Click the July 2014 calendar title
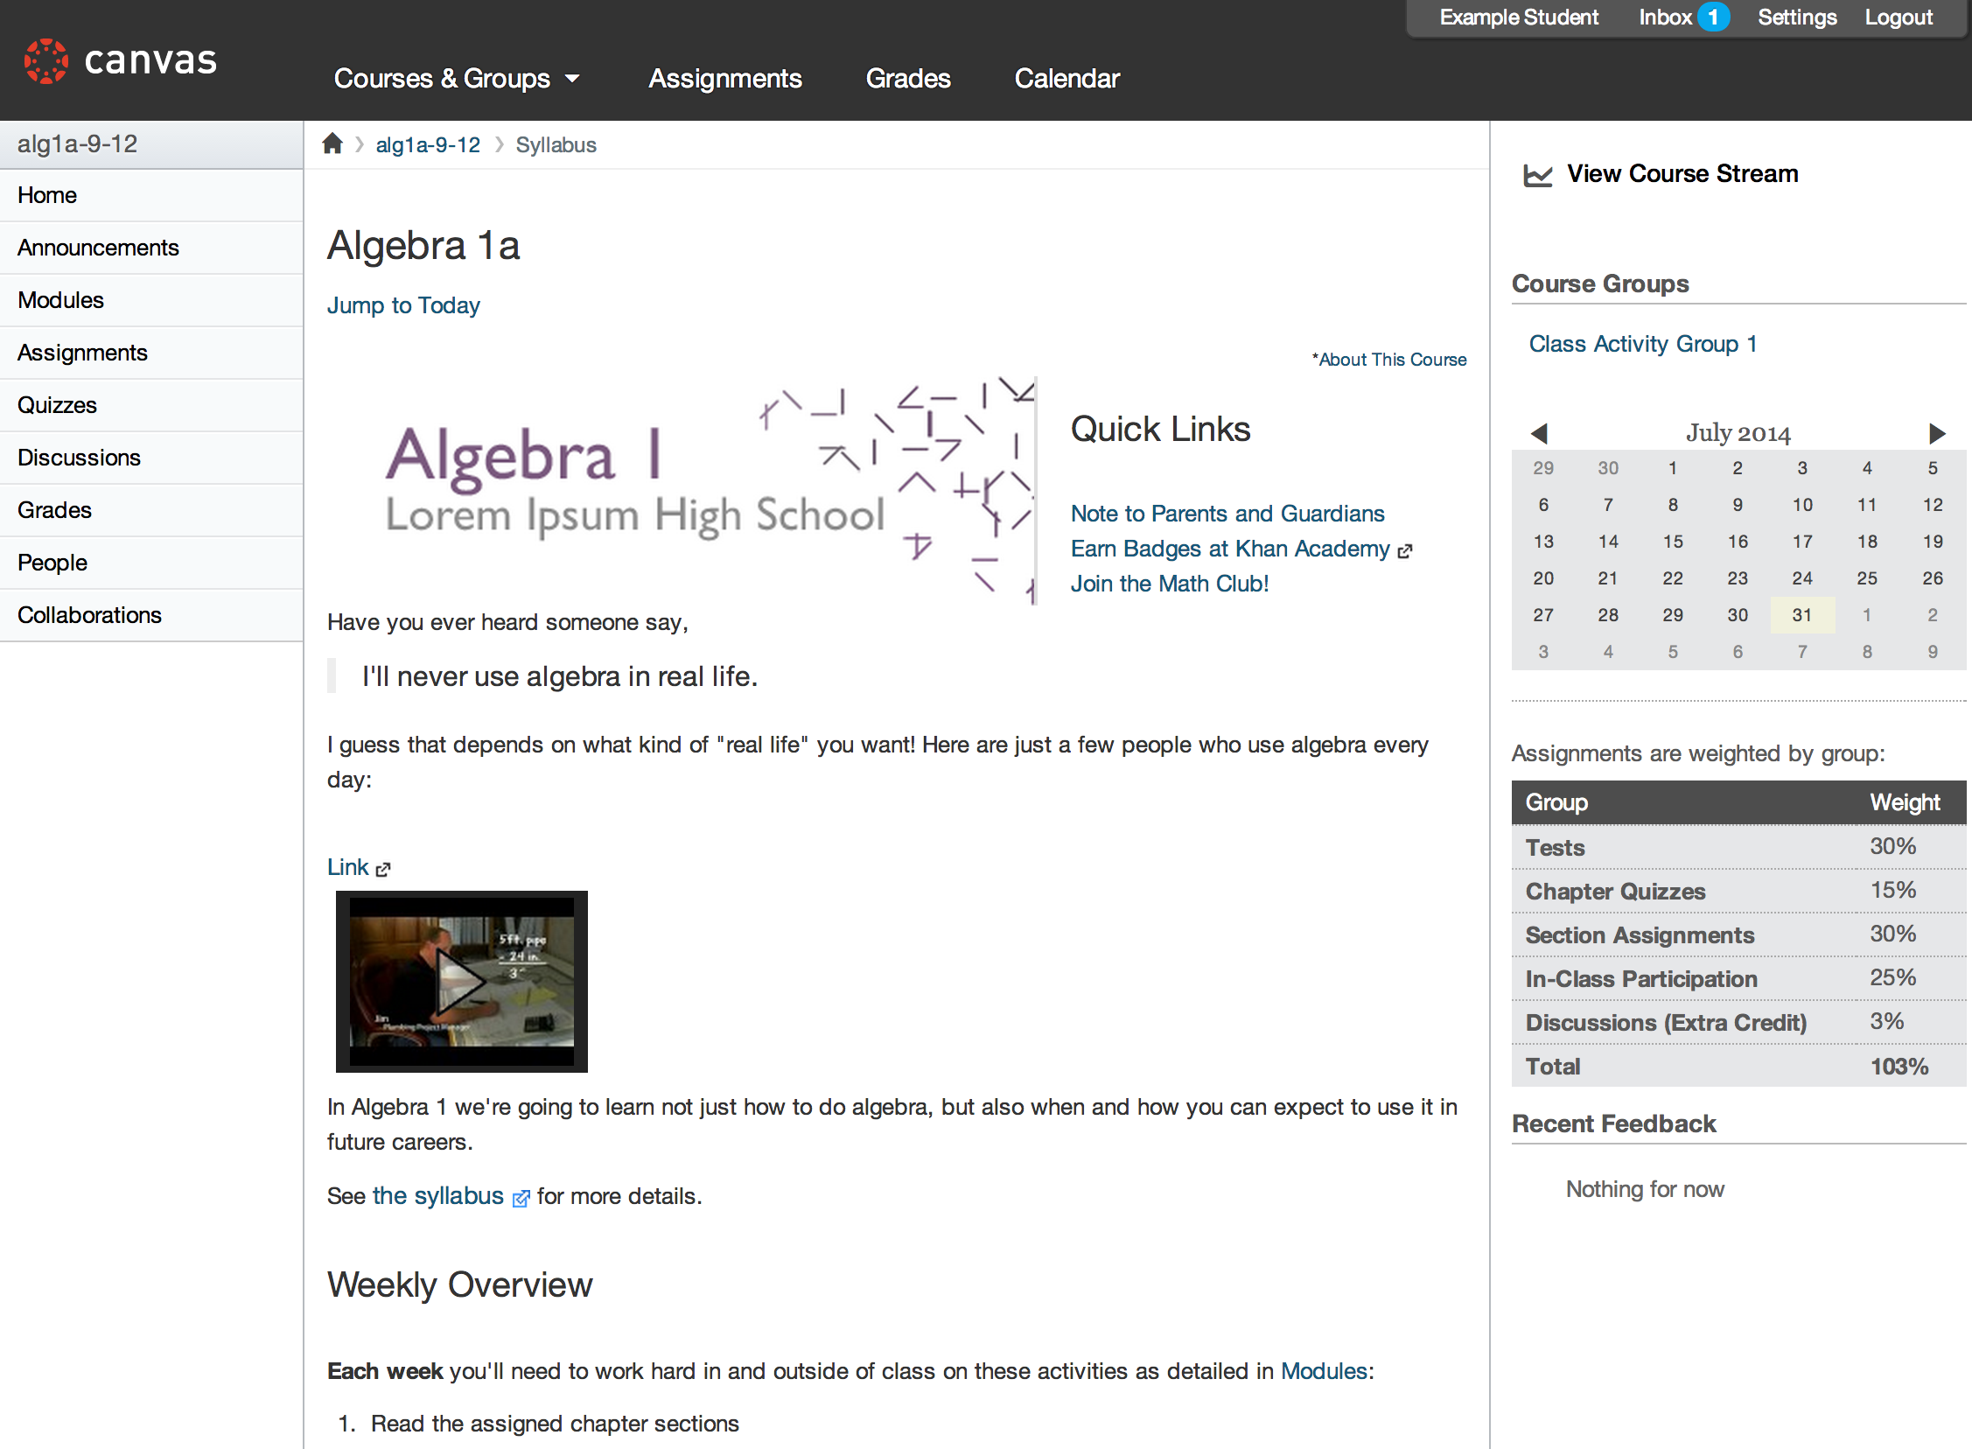This screenshot has width=1972, height=1449. 1738,433
